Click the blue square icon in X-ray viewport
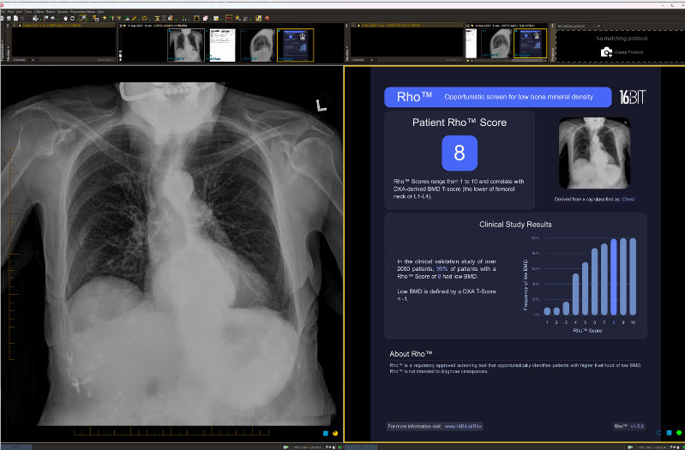 pyautogui.click(x=326, y=433)
